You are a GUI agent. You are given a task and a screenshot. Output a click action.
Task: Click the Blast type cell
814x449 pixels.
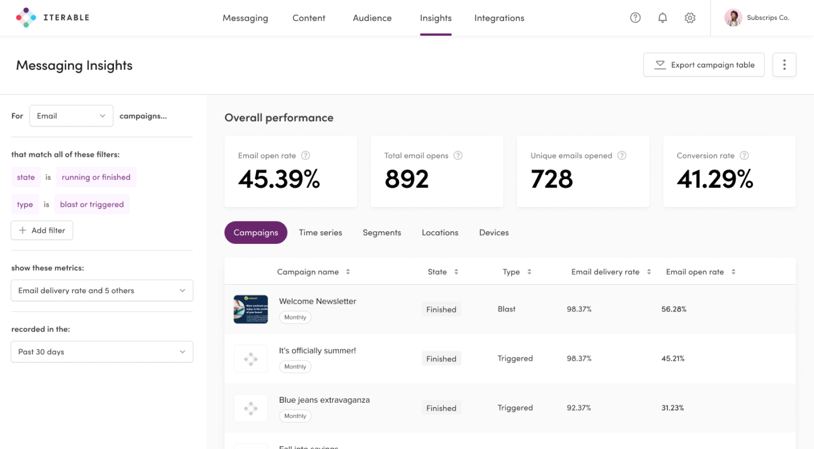[507, 309]
